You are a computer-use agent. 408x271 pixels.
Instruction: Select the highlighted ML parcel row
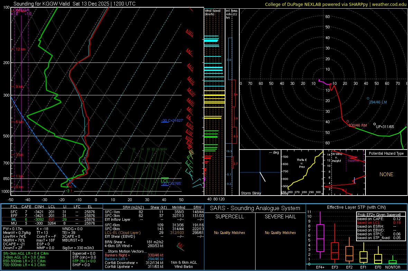click(x=52, y=219)
